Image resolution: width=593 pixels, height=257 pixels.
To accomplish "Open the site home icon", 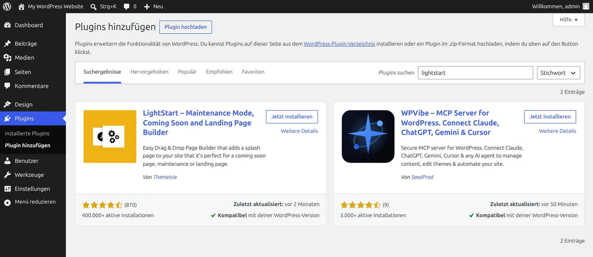I will (x=21, y=6).
